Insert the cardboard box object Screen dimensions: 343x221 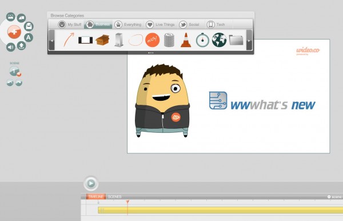102,40
